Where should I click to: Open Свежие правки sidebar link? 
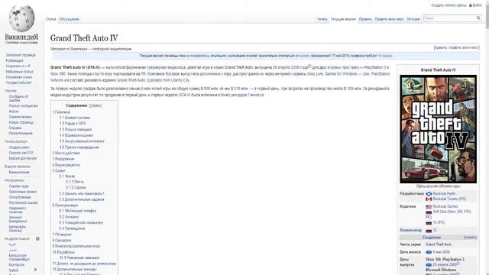(20, 117)
